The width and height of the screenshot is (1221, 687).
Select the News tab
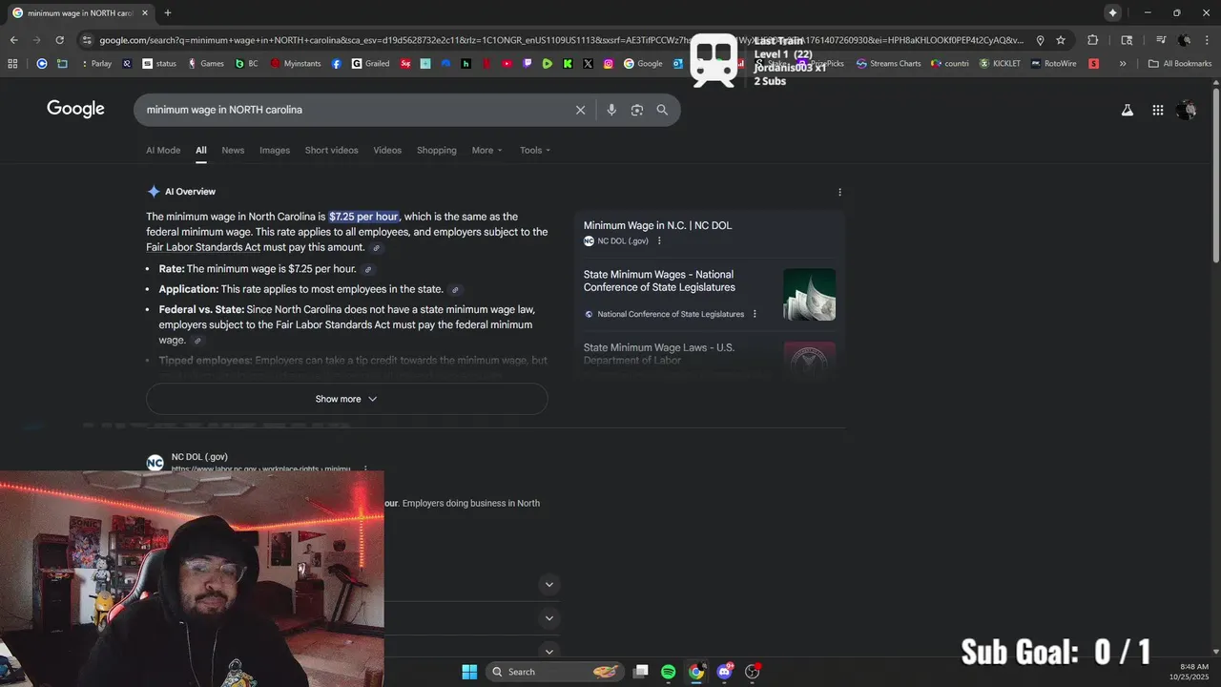(233, 150)
